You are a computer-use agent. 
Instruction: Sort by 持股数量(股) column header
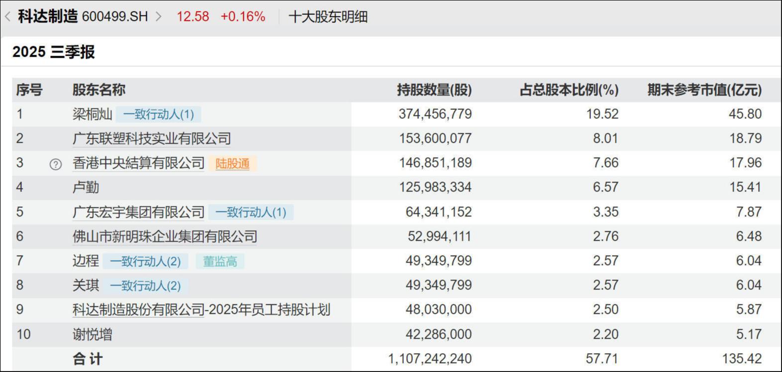click(x=434, y=90)
